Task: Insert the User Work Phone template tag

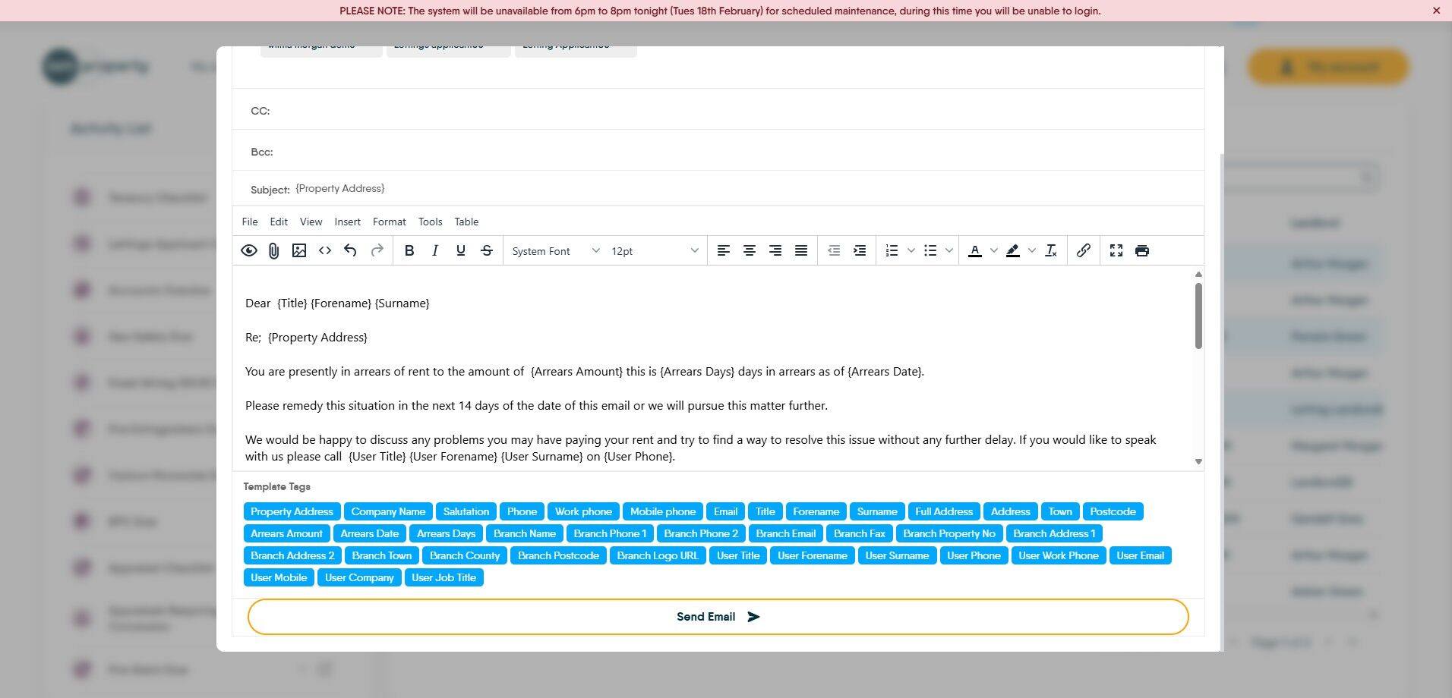Action: [x=1059, y=556]
